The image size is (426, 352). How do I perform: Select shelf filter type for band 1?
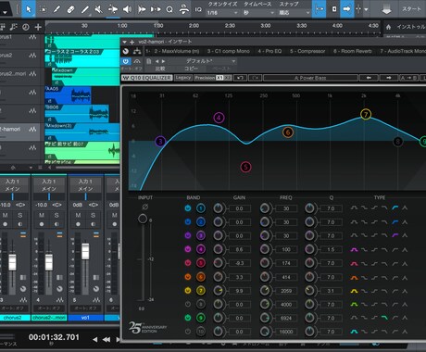[395, 208]
